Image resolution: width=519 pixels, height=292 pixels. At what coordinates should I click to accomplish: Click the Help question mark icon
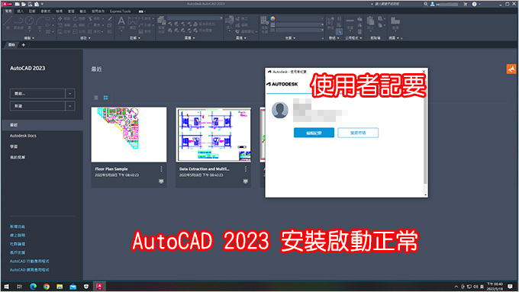pyautogui.click(x=474, y=4)
